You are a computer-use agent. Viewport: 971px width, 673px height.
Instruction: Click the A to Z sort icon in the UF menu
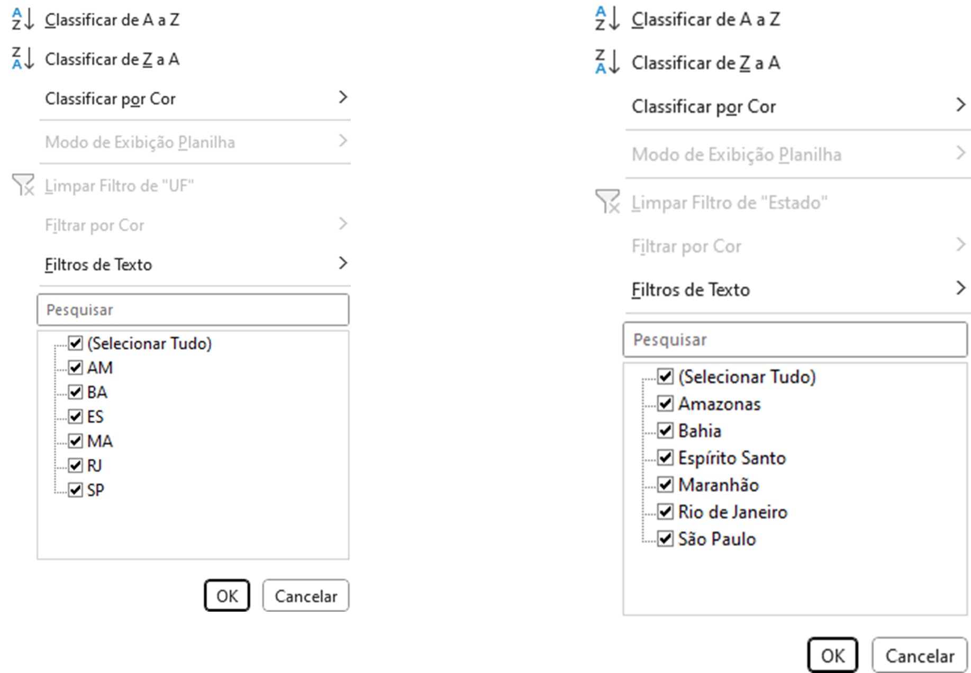23,19
